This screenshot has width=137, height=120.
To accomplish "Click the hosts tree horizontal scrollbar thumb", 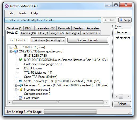I will [x=58, y=103].
